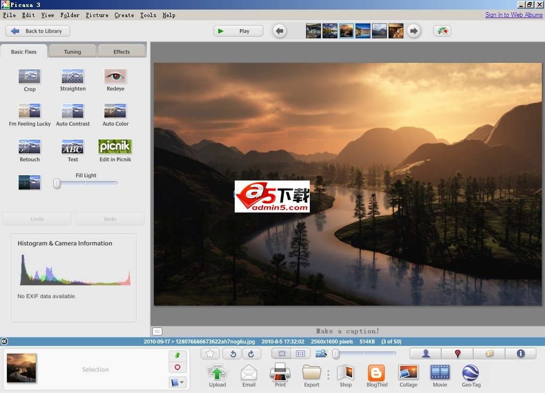Star the current photo
545x393 pixels.
coord(210,354)
